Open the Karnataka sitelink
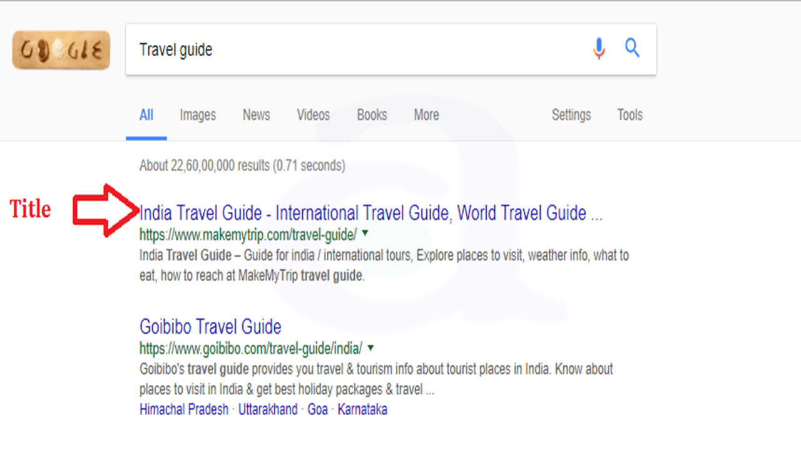 (x=362, y=410)
